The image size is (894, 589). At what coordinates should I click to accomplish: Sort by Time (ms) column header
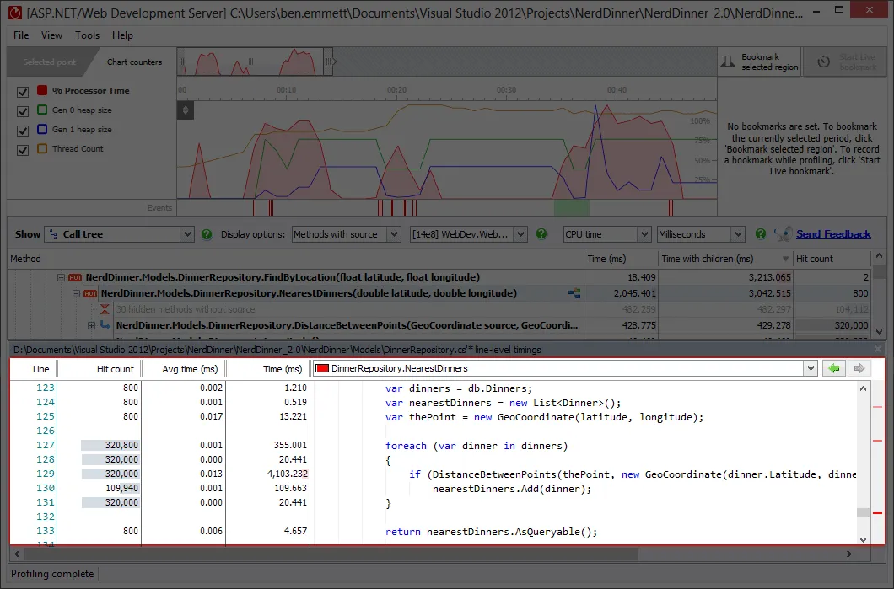[x=621, y=259]
